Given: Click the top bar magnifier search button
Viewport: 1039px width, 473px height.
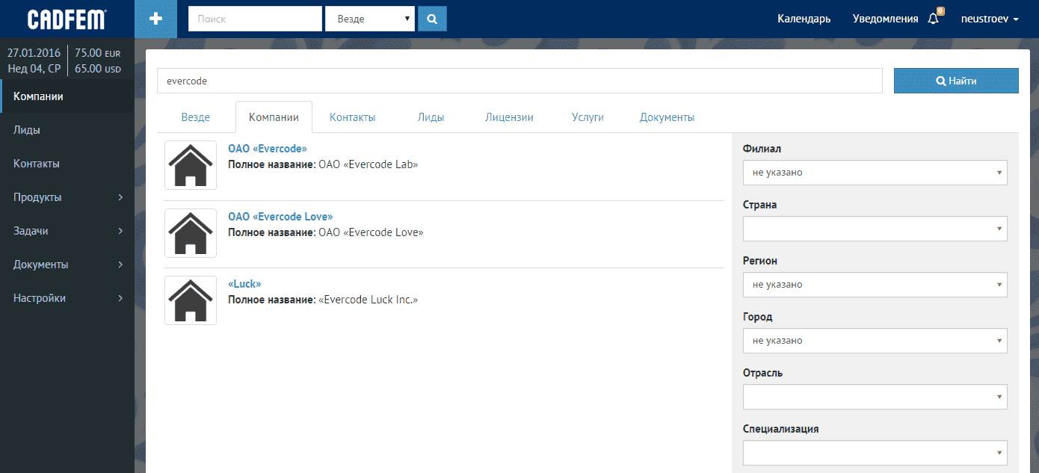Looking at the screenshot, I should pos(432,19).
